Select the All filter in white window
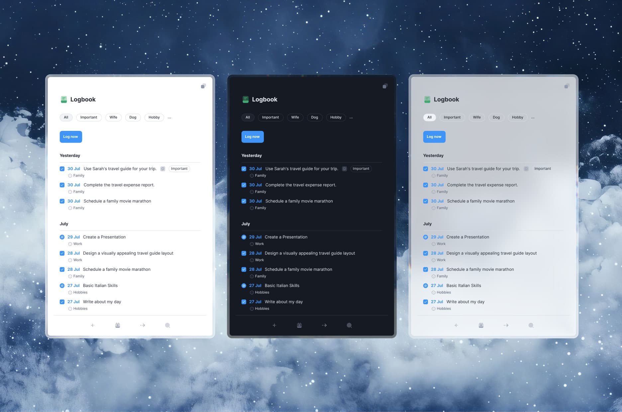622x412 pixels. tap(66, 117)
